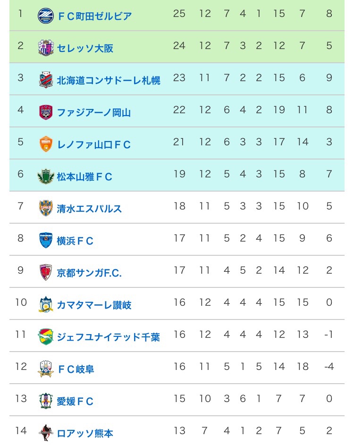
Task: Click rank number 10 in the standings
Action: 21,302
